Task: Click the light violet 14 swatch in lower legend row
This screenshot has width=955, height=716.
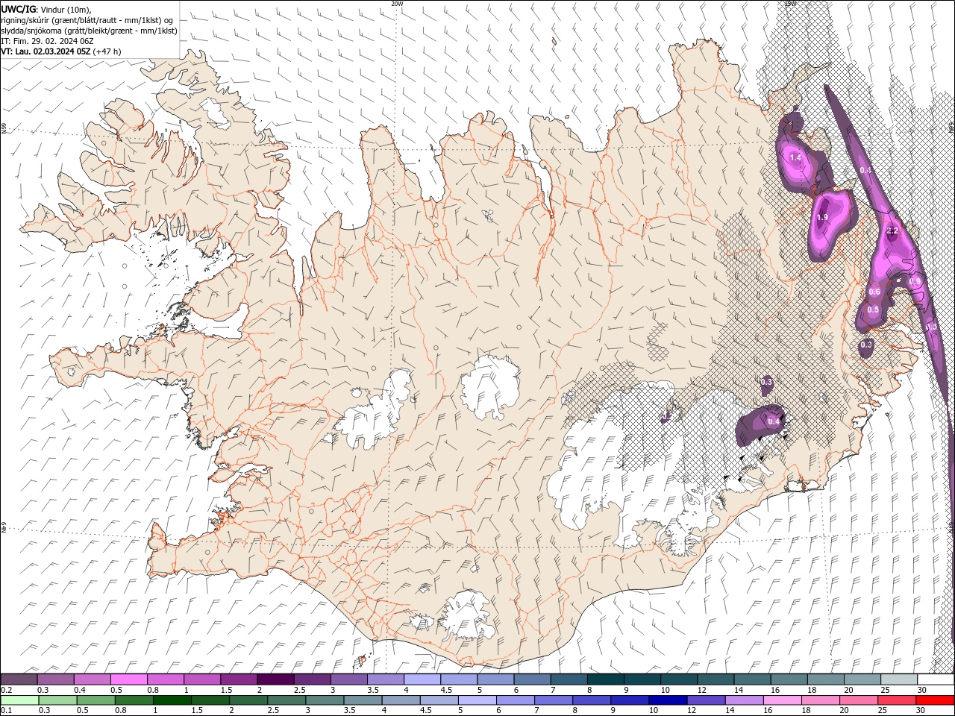Action: pos(745,700)
